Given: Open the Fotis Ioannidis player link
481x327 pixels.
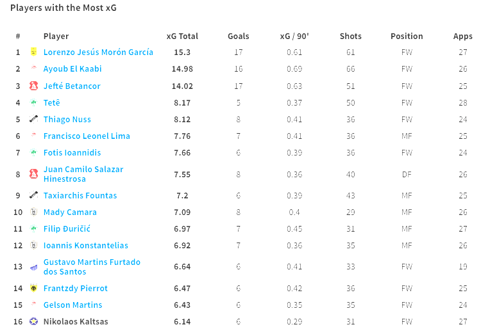Looking at the screenshot, I should [x=72, y=152].
